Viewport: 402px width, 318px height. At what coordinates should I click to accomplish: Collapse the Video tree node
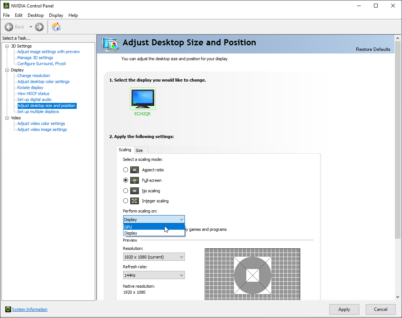(x=7, y=118)
